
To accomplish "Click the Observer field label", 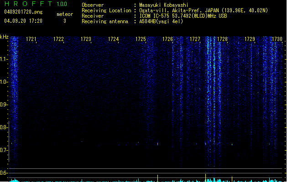I will click(93, 5).
